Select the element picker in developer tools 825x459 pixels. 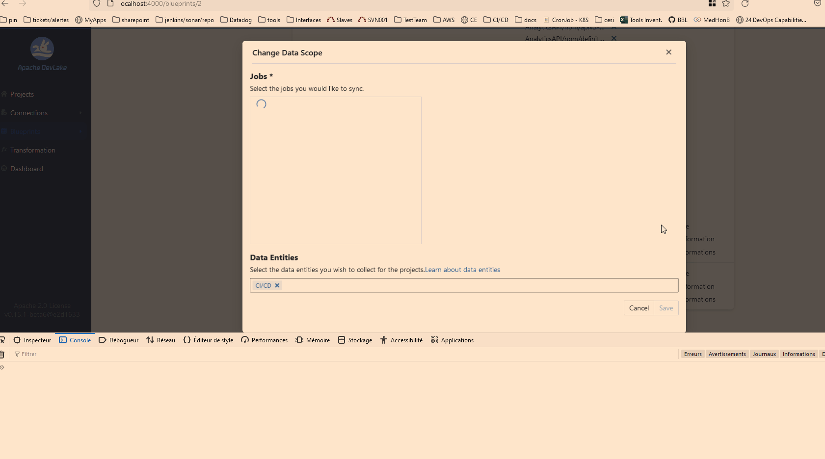[x=3, y=340]
